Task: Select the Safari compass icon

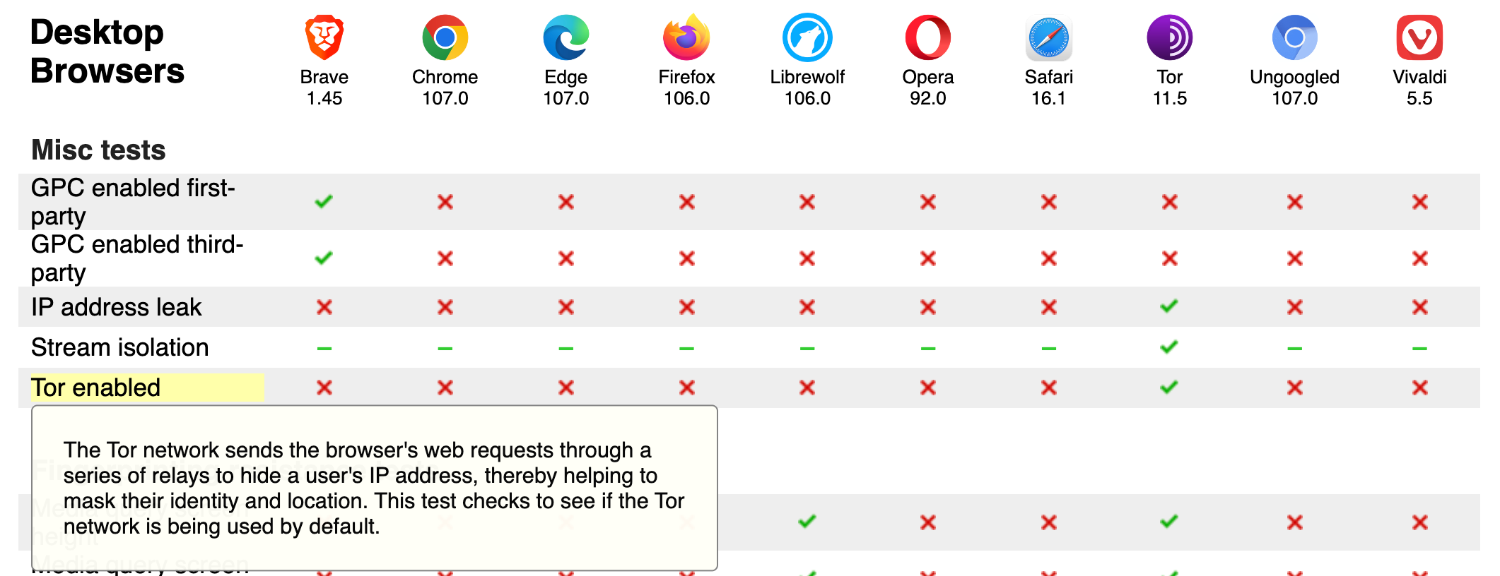Action: coord(1048,37)
